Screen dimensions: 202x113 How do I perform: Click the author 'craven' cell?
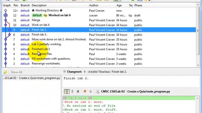[93, 15]
